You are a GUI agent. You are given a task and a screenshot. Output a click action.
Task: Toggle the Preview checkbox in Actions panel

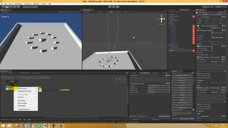pyautogui.click(x=172, y=119)
